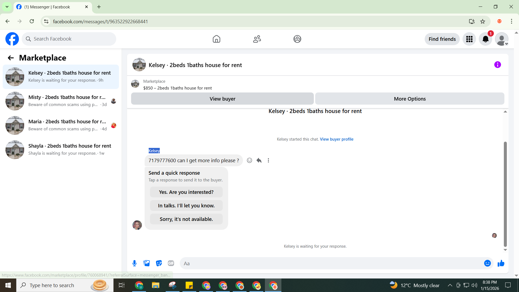Open the Facebook apps grid menu
519x292 pixels.
469,39
